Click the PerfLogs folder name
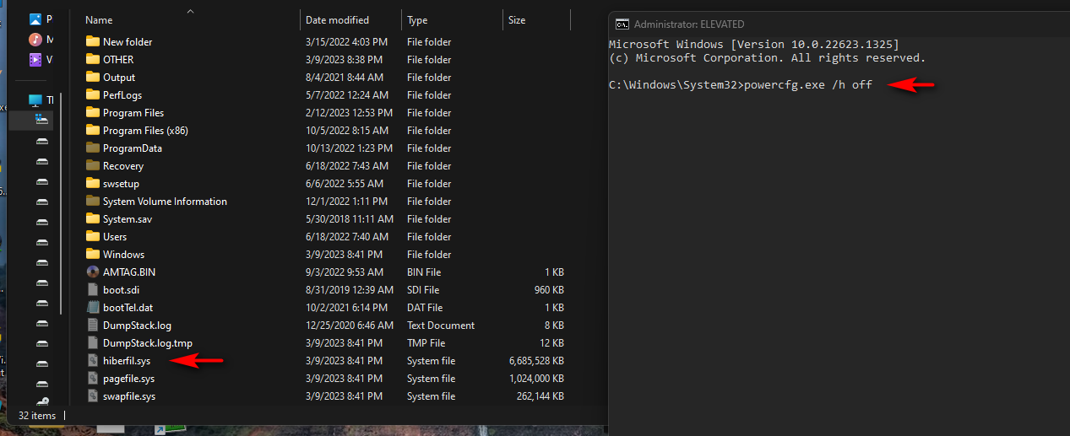Viewport: 1070px width, 436px height. click(122, 94)
